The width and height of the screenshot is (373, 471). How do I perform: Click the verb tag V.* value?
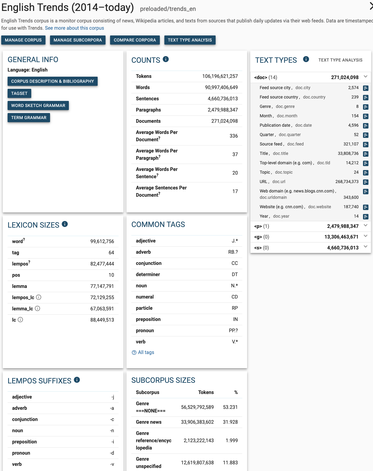[x=235, y=342]
